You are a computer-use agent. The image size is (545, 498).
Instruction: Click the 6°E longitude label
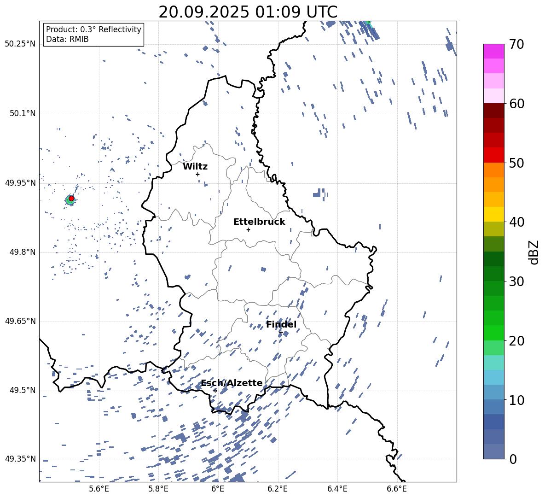point(218,489)
